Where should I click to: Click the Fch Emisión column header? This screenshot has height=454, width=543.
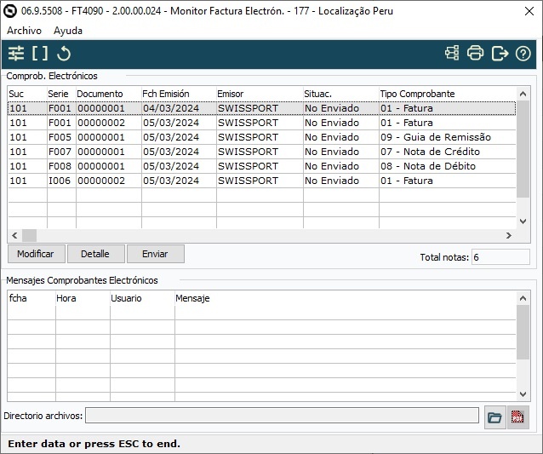coord(179,94)
